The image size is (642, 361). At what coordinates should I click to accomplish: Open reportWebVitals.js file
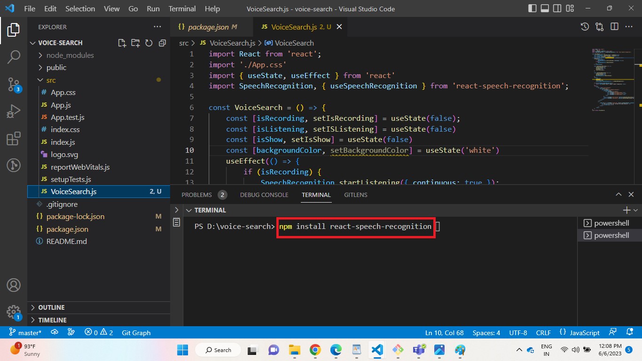point(99,167)
